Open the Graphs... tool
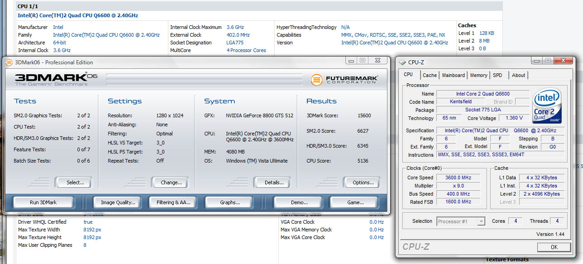Screen dimensions: 583x264 point(229,202)
